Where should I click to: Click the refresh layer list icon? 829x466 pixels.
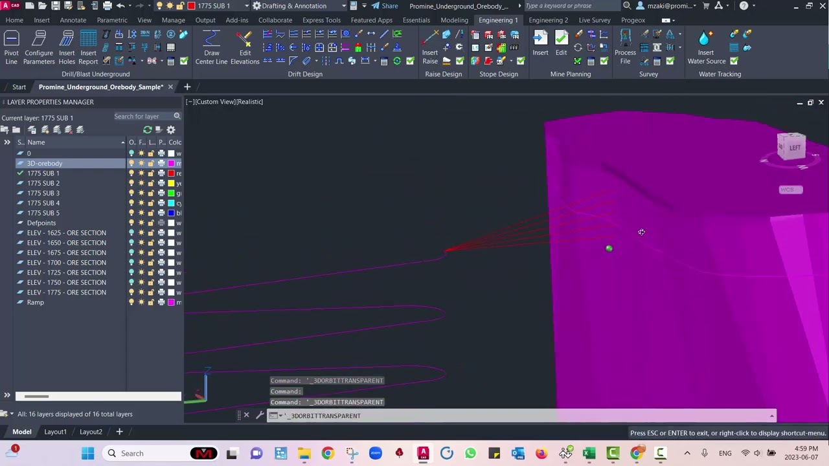point(147,129)
